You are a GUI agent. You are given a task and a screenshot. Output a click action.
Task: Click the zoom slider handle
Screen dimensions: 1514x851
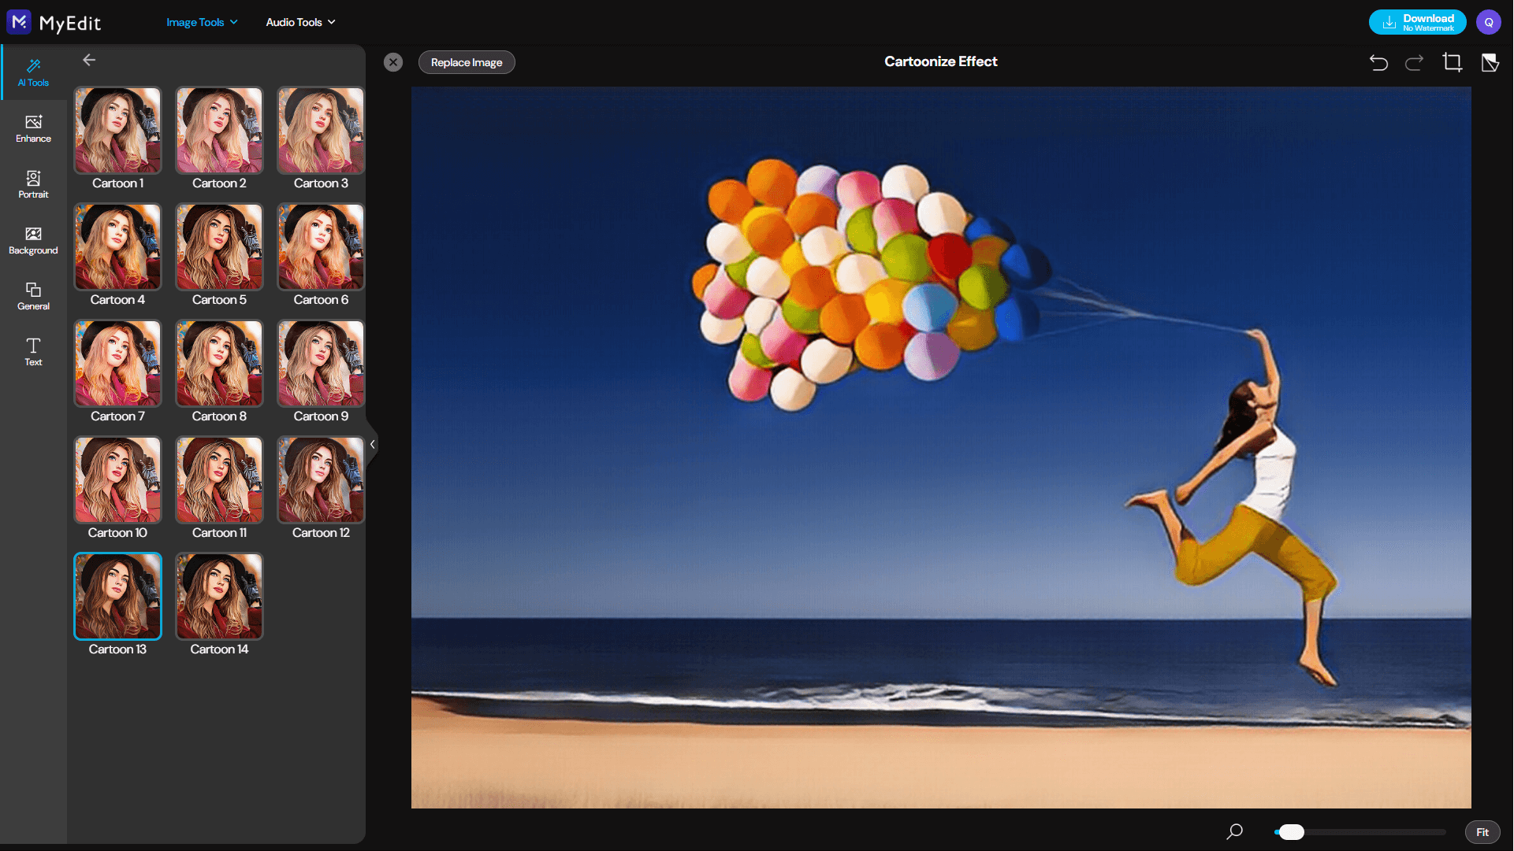[1291, 832]
